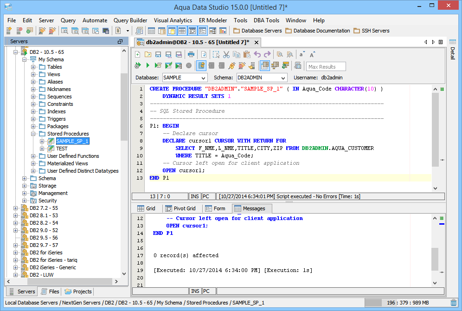This screenshot has height=311, width=462.
Task: Open the Query Builder menu
Action: pos(130,20)
